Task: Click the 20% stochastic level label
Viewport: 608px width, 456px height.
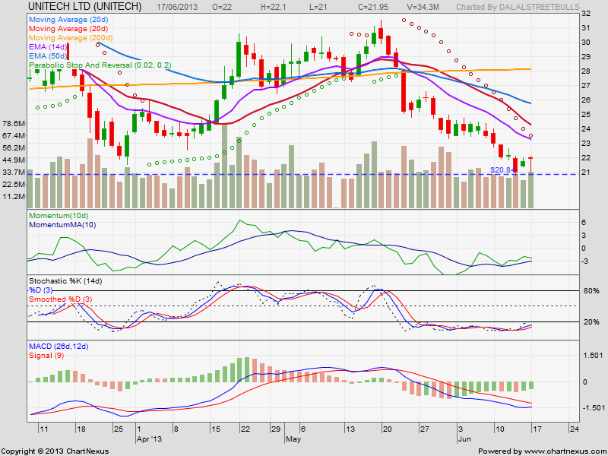Action: pyautogui.click(x=591, y=322)
